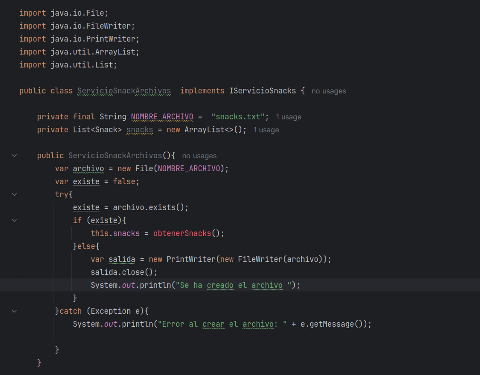The image size is (480, 375).
Task: Click 'no usages' next to the constructor
Action: tap(199, 156)
